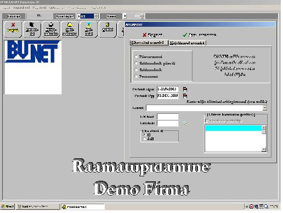Click the period start date field 1-JAN-2003
The height and width of the screenshot is (213, 283).
pos(168,89)
